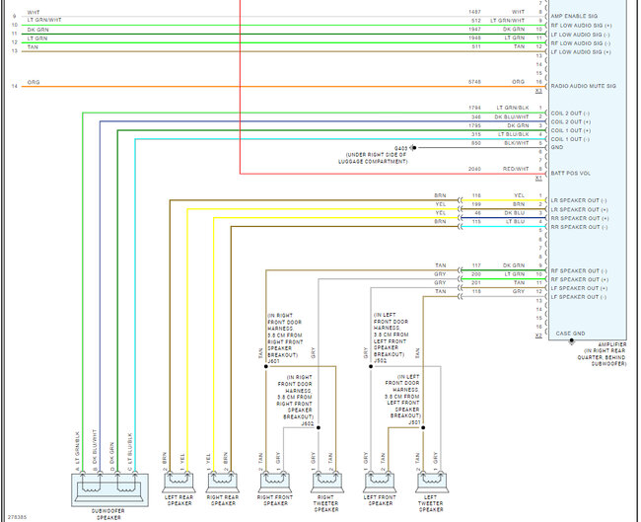Select the RR SPEAKER OUT (-) label
The height and width of the screenshot is (522, 641).
pyautogui.click(x=579, y=227)
